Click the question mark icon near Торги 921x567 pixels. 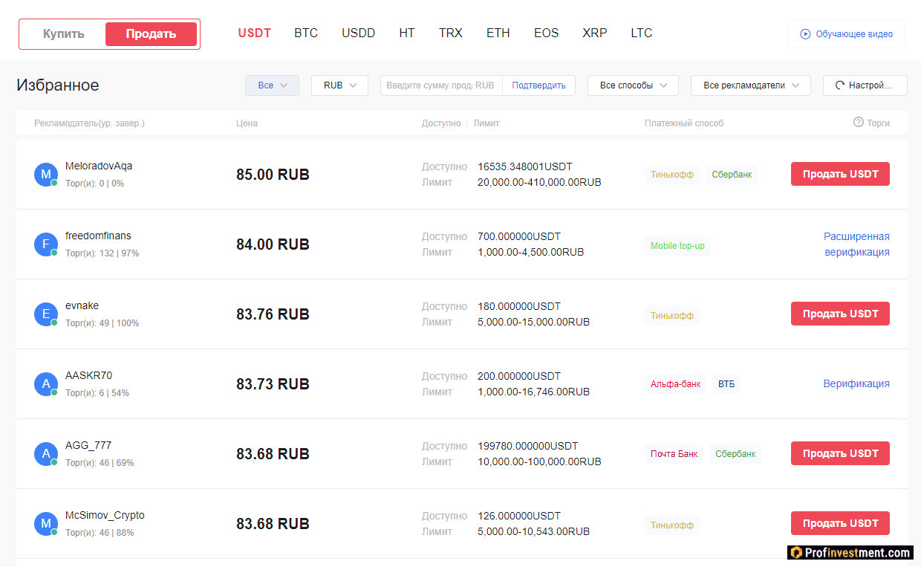click(x=858, y=123)
